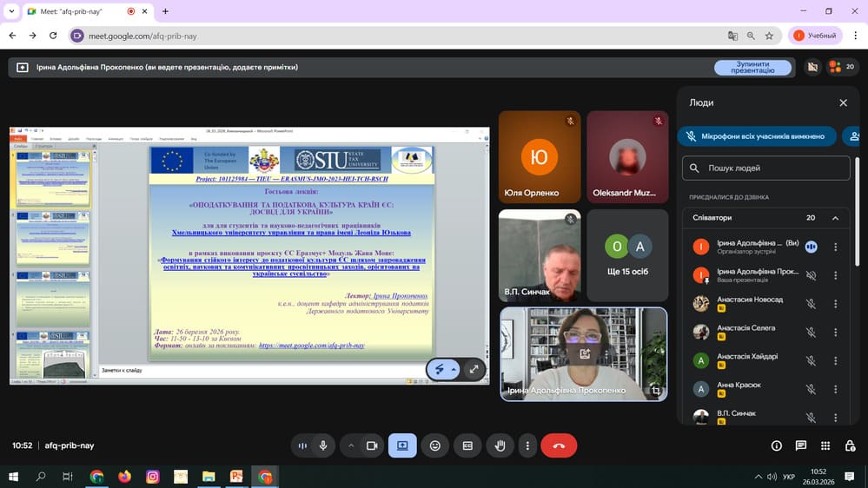Open host controls lock icon

850,445
